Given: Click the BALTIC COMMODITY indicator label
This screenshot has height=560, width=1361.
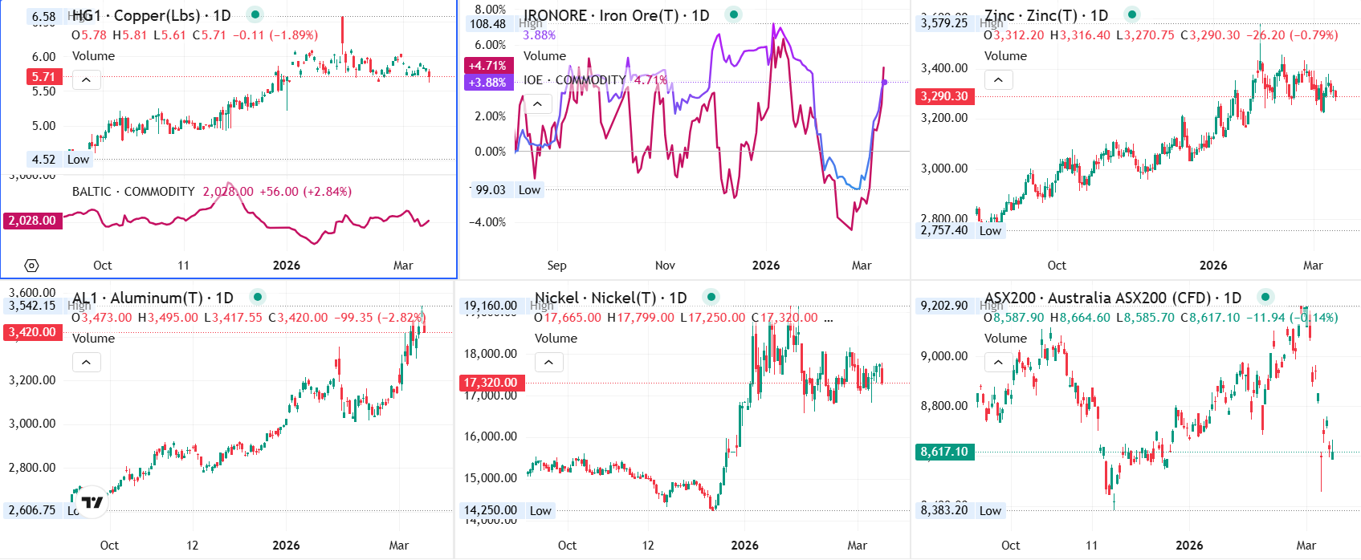Looking at the screenshot, I should pyautogui.click(x=133, y=192).
